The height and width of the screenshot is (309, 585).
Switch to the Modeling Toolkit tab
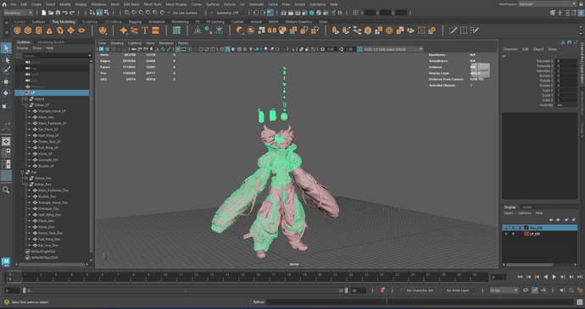point(51,42)
